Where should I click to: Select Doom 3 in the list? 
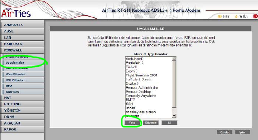[x=149, y=71]
